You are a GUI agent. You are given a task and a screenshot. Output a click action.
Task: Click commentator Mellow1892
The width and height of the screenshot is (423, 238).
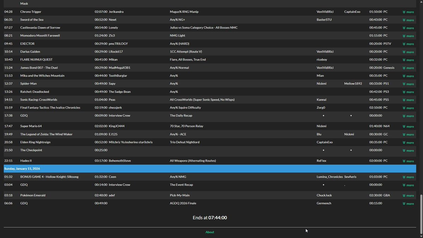[x=353, y=84]
